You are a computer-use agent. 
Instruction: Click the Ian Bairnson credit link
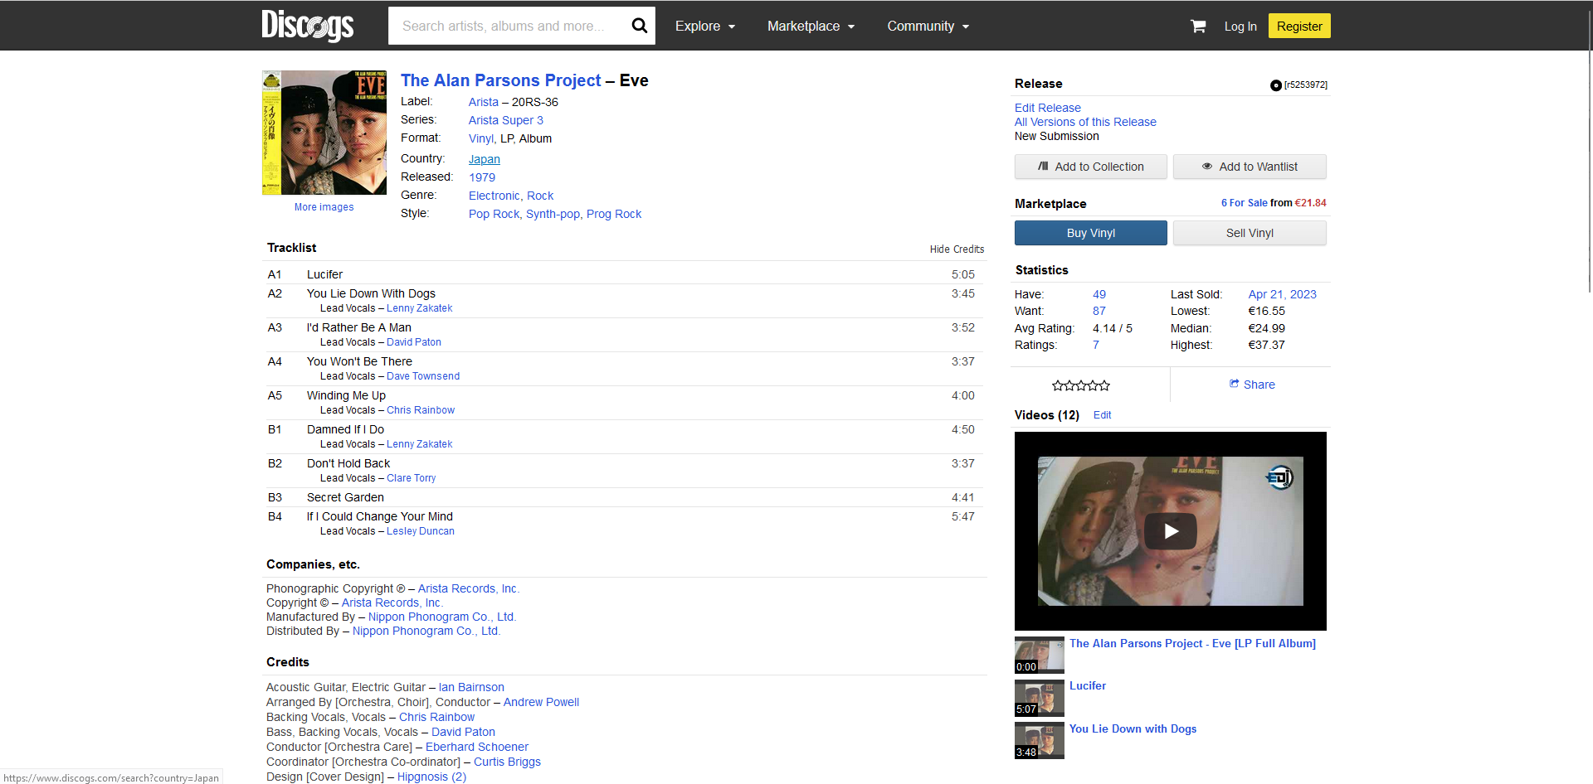point(471,687)
